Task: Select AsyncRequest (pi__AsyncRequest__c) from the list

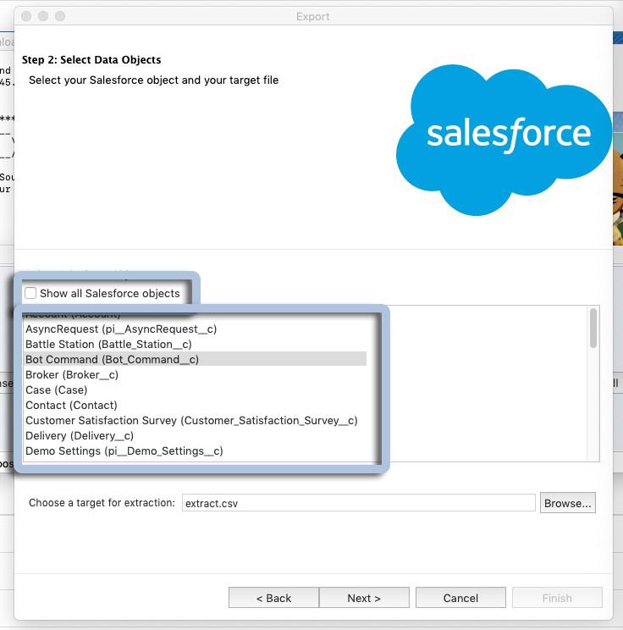Action: pyautogui.click(x=121, y=329)
